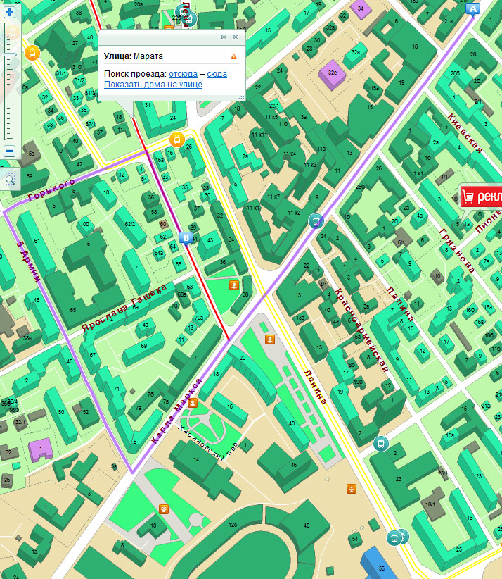502x579 pixels.
Task: Click the 'отсюда' route link
Action: click(183, 74)
